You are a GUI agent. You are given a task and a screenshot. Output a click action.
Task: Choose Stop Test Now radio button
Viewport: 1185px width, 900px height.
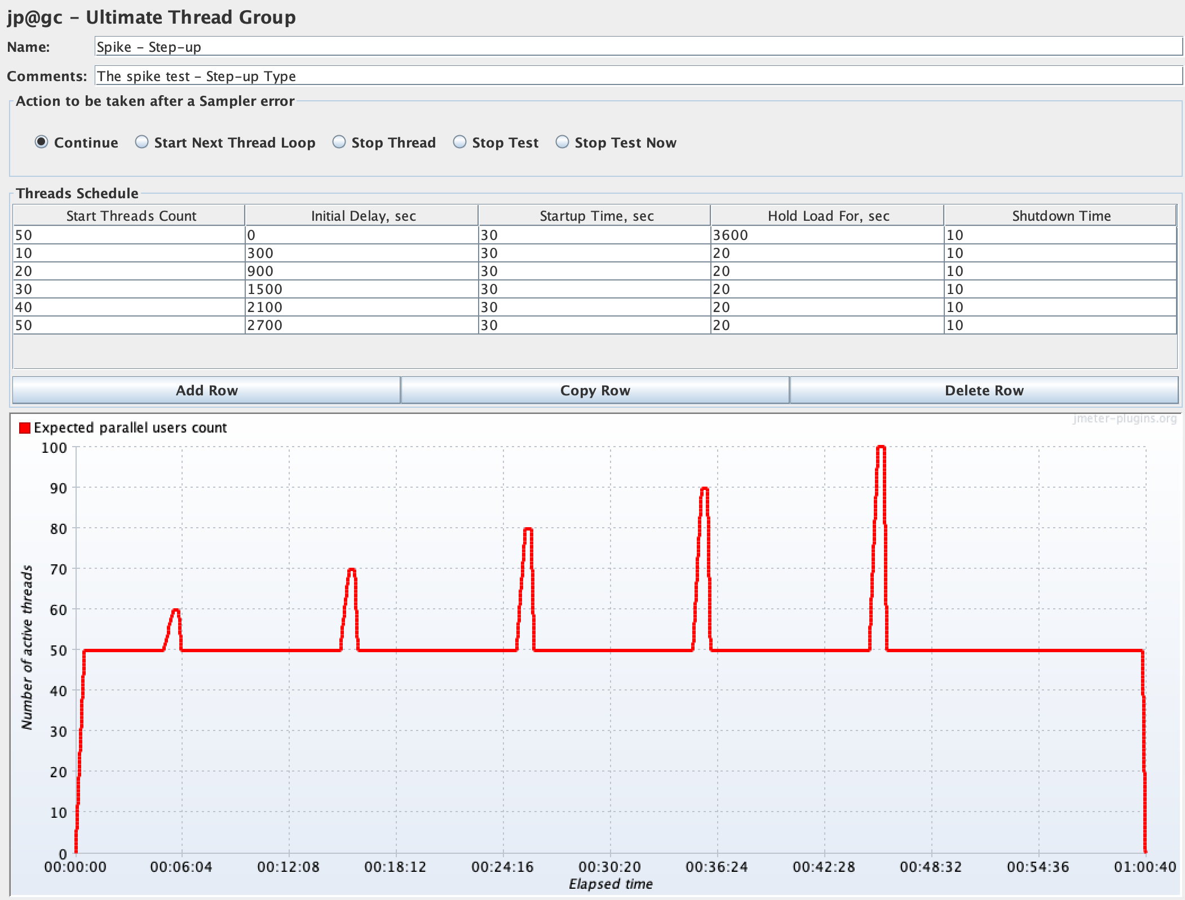(562, 142)
